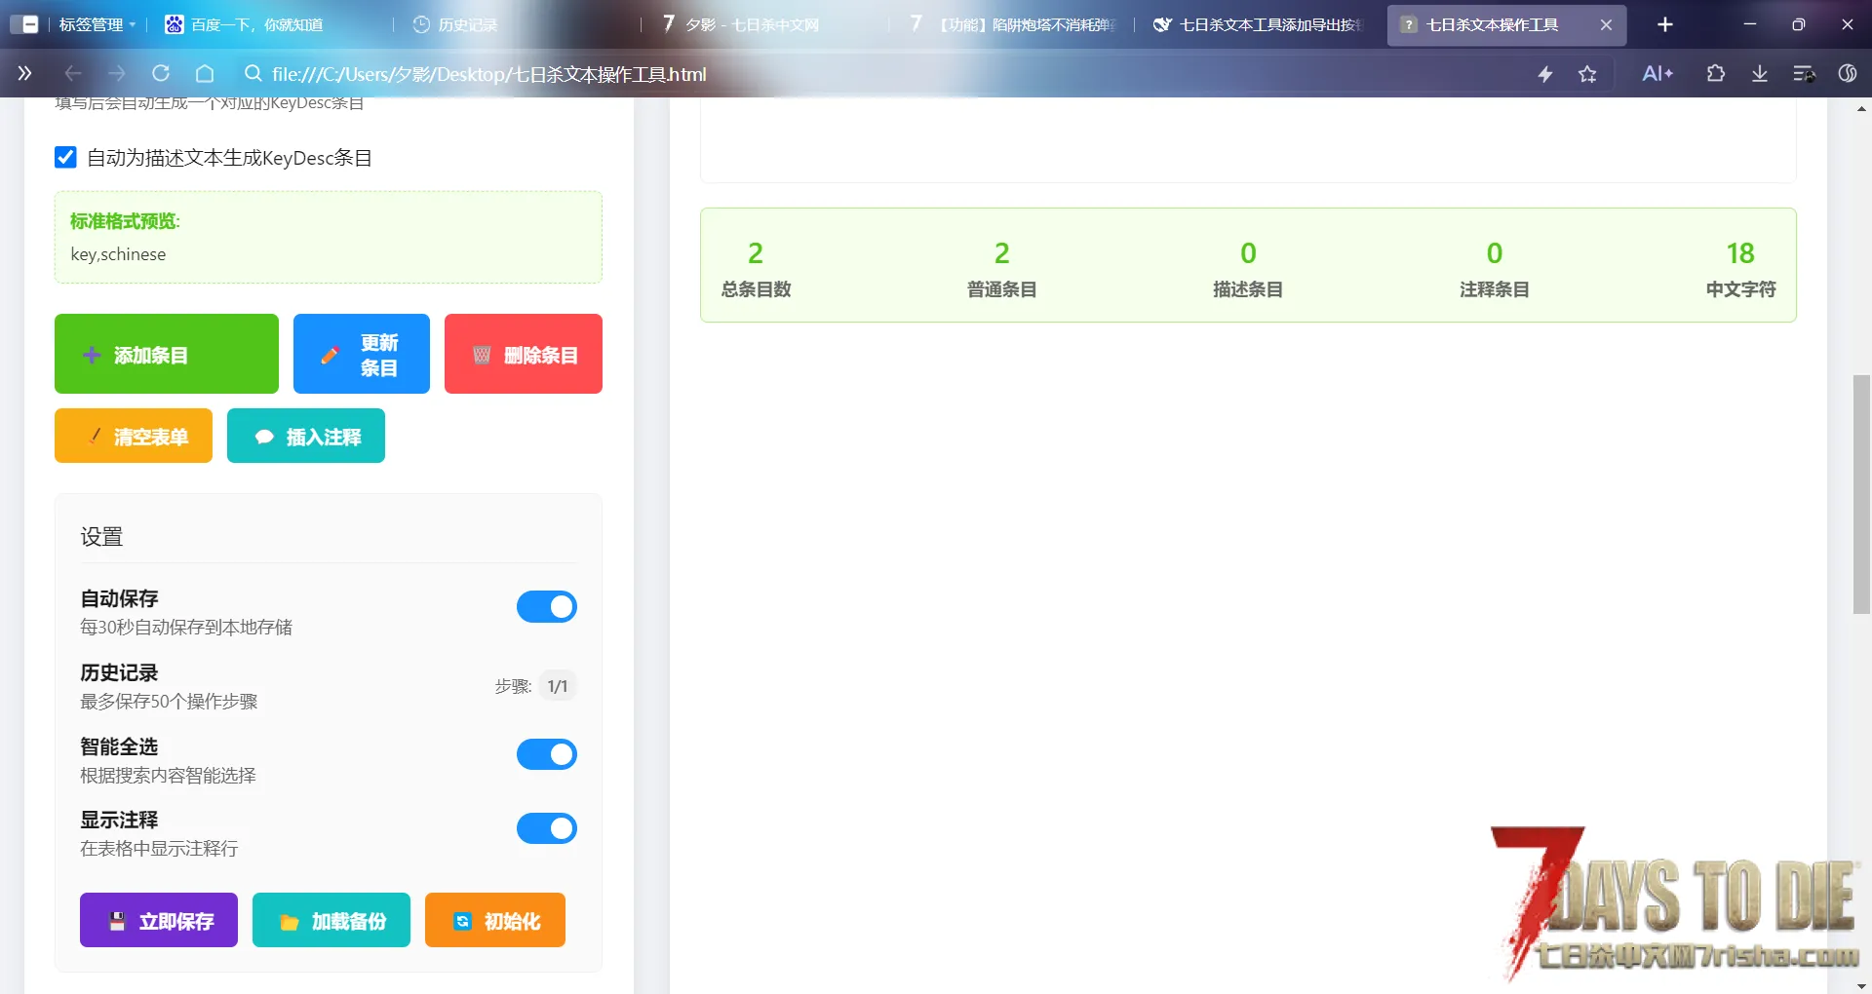The width and height of the screenshot is (1872, 994).
Task: Toggle the 自动保存 switch off
Action: coord(546,607)
